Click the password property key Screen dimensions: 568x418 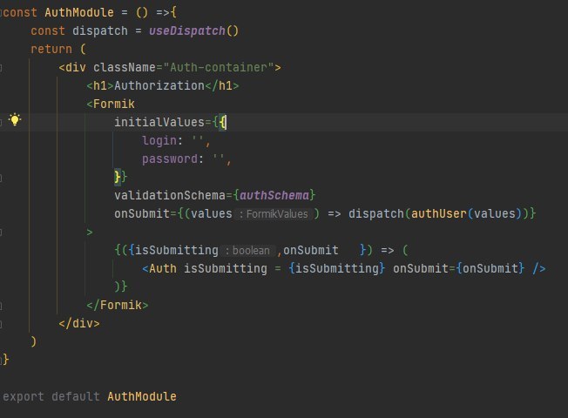pyautogui.click(x=170, y=159)
